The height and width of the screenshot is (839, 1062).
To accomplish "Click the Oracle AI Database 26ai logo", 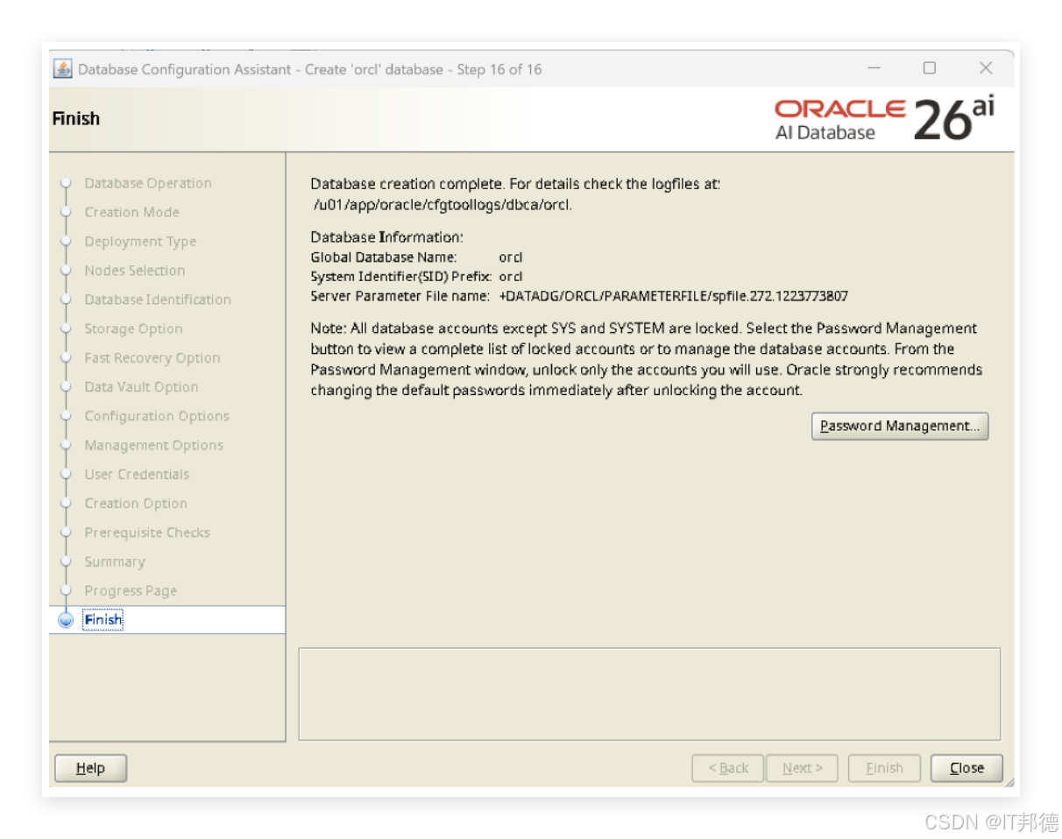I will pyautogui.click(x=885, y=119).
